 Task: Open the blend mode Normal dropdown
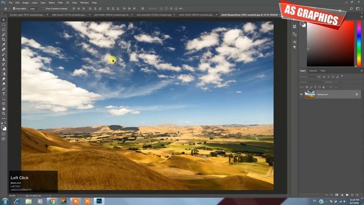pos(311,82)
